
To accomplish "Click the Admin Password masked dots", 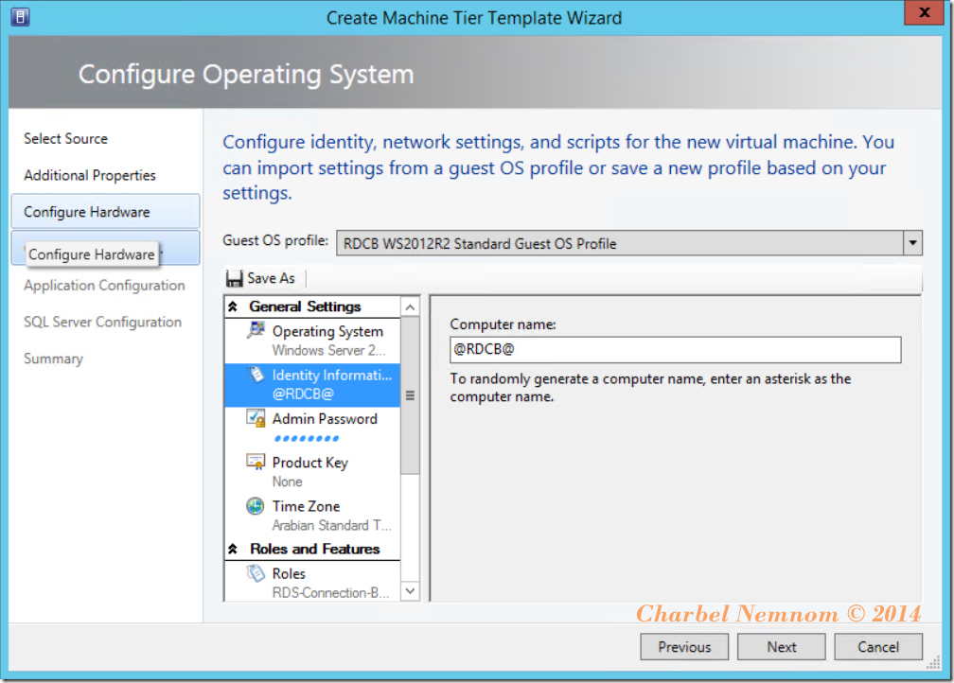I will click(x=307, y=439).
